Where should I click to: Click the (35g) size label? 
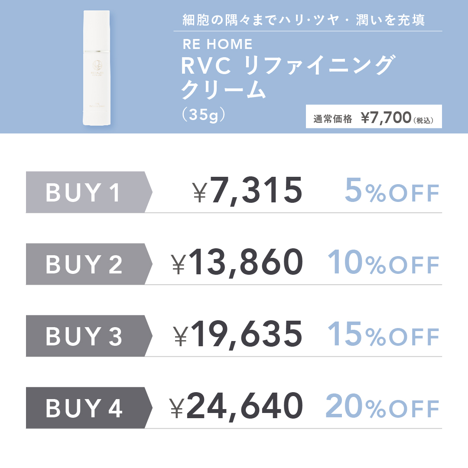203,115
